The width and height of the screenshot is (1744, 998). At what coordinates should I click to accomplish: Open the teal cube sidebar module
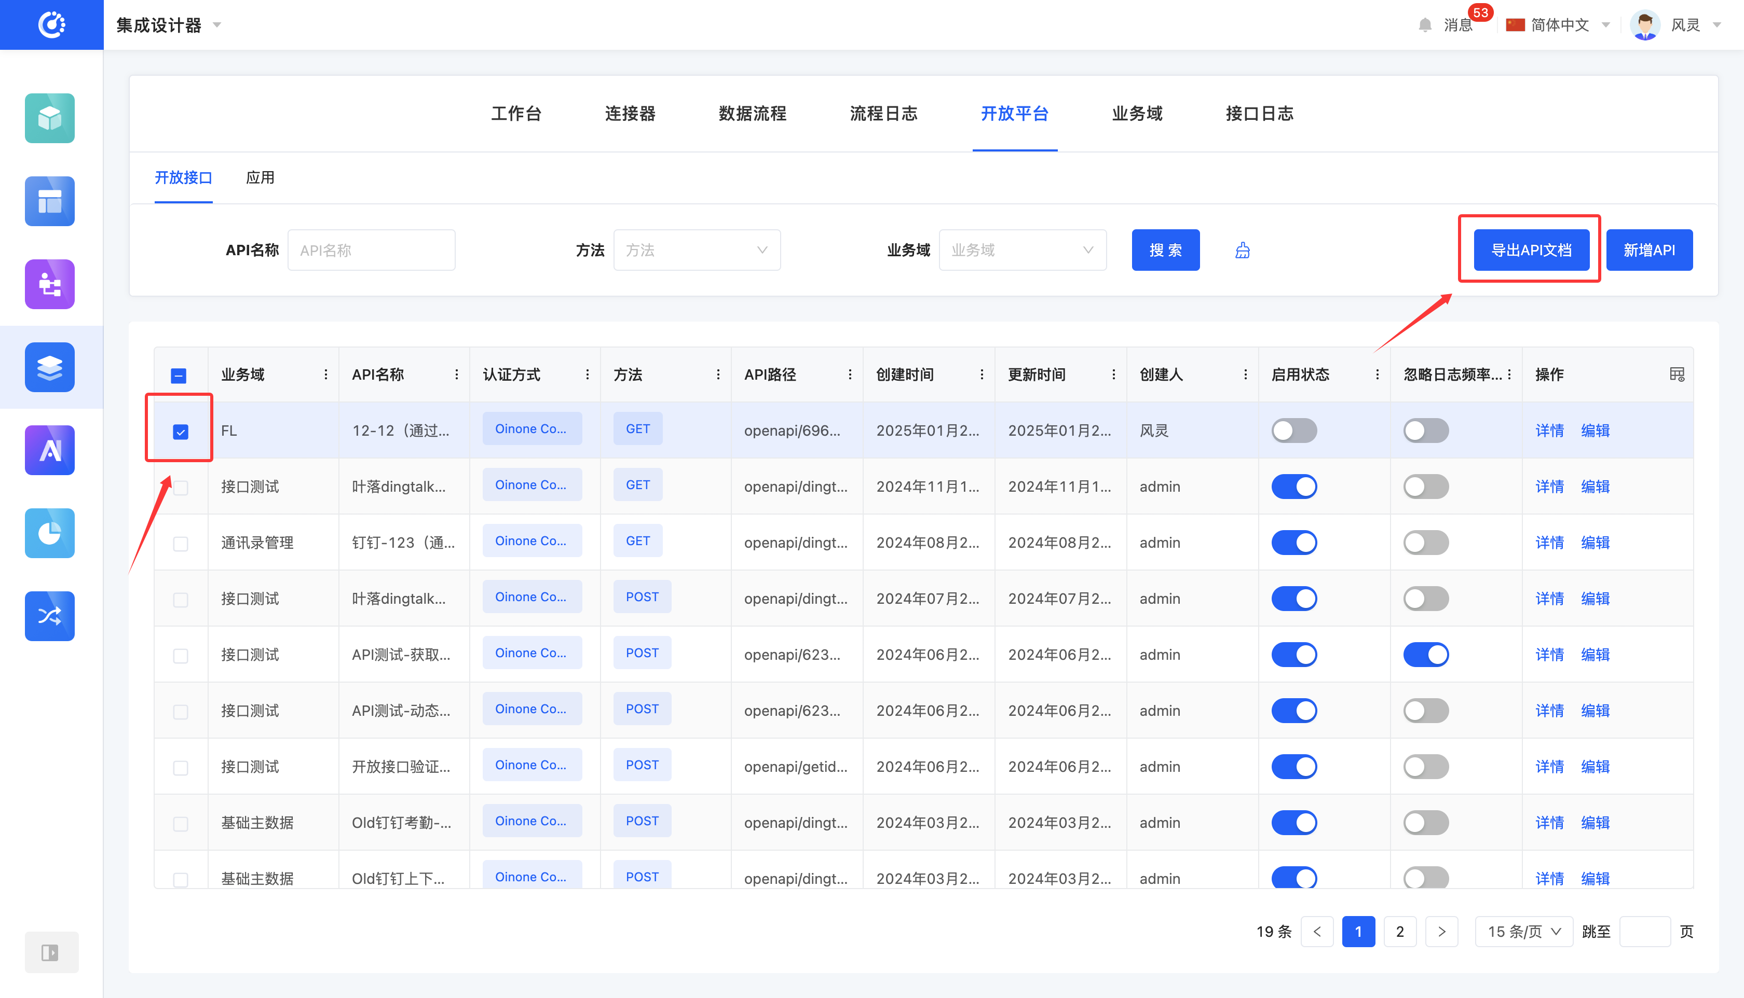(49, 118)
